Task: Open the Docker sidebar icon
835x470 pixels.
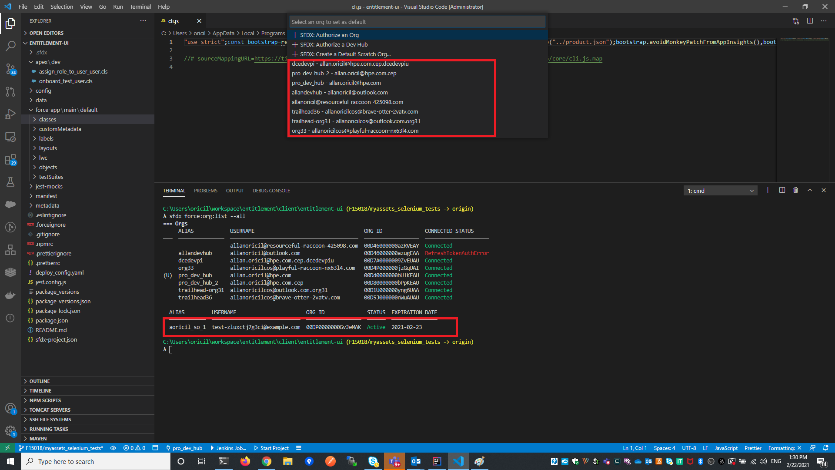Action: click(10, 295)
